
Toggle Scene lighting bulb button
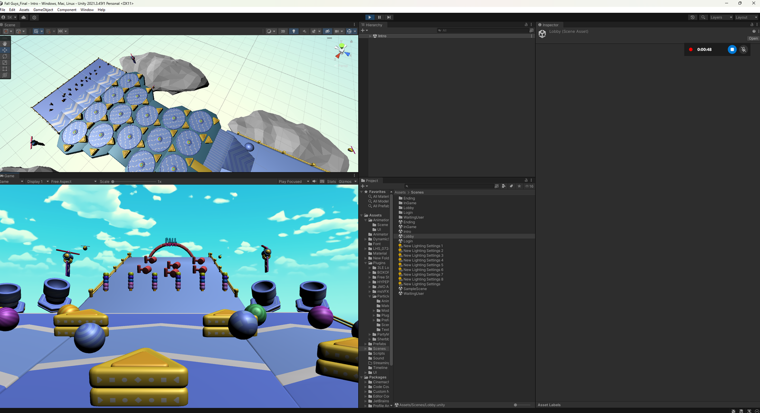pos(294,31)
